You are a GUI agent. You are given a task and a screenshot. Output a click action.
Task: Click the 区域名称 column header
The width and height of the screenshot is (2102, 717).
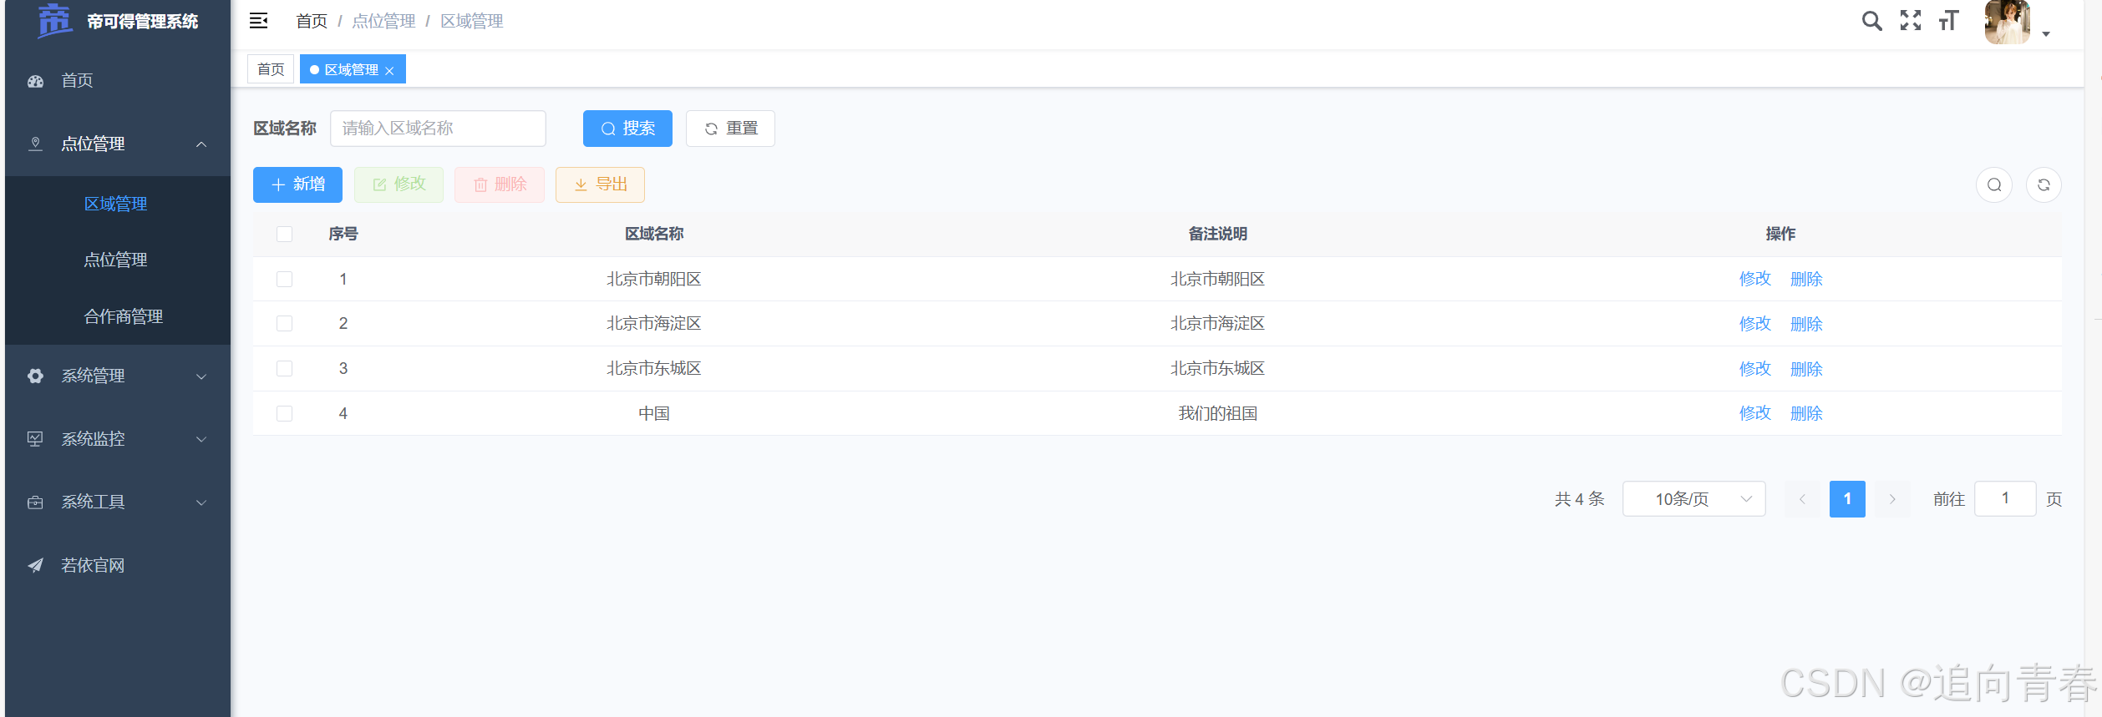click(x=654, y=234)
